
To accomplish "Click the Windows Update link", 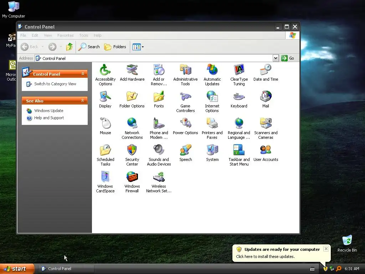I will click(x=48, y=111).
